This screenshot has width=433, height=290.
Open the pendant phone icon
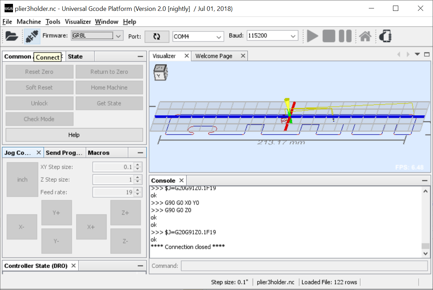[x=385, y=36]
